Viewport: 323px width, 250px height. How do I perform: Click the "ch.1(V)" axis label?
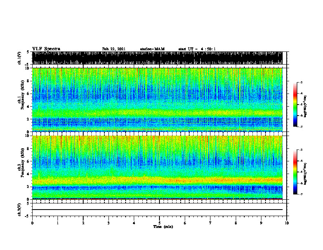[20, 58]
